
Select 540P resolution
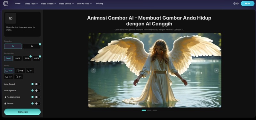pyautogui.click(x=18, y=59)
